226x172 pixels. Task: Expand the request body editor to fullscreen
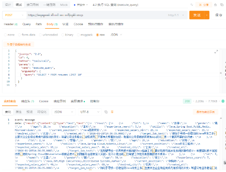coord(216,52)
